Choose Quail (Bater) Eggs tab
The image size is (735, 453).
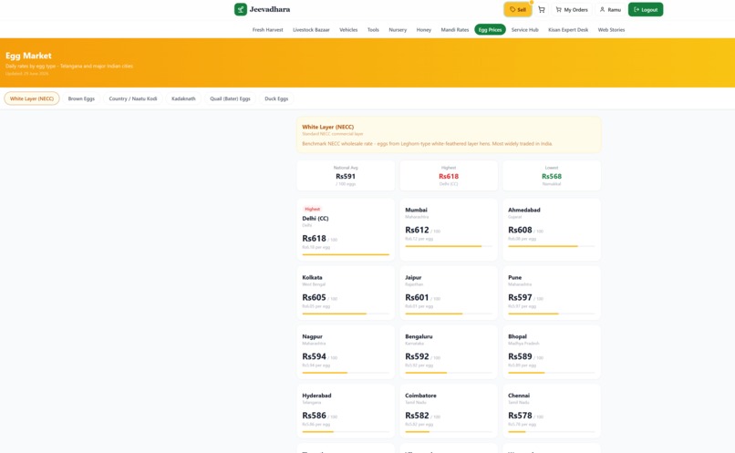tap(230, 98)
